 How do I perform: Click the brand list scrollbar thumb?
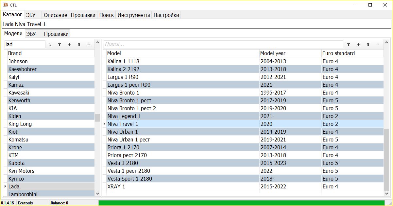coord(97,118)
